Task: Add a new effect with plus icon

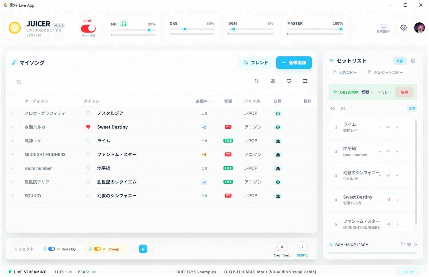Action: tap(133, 249)
